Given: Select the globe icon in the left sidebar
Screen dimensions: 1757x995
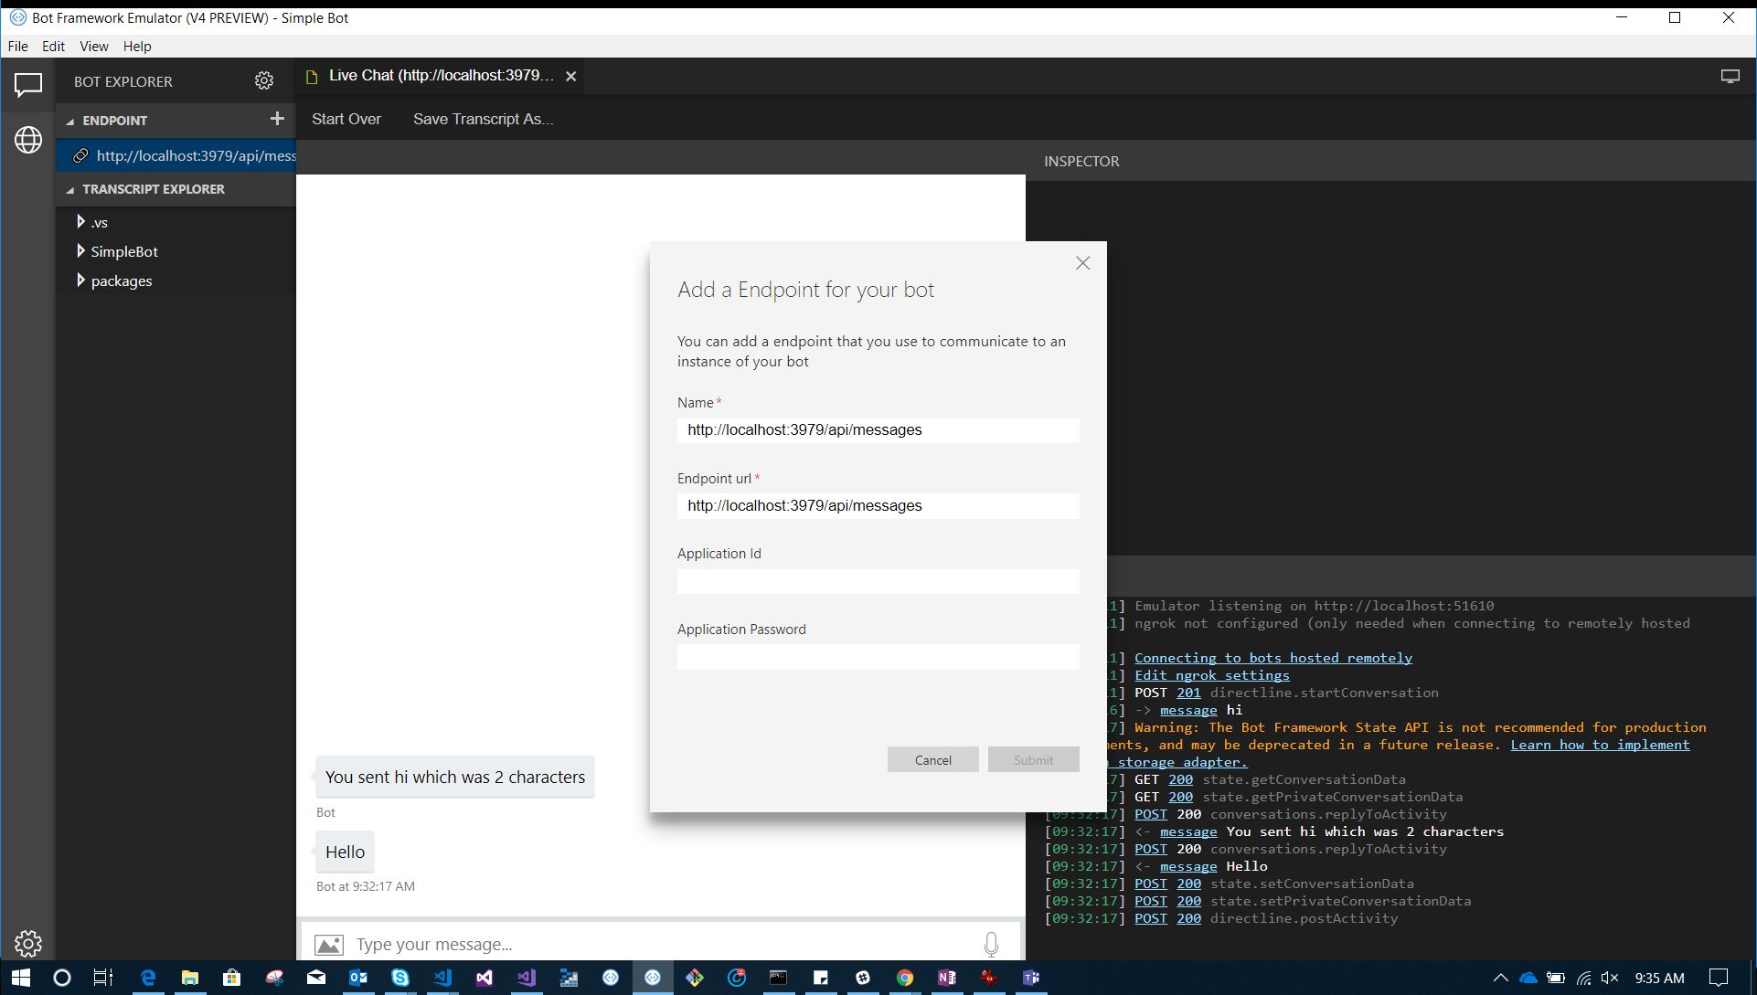Looking at the screenshot, I should pyautogui.click(x=27, y=140).
